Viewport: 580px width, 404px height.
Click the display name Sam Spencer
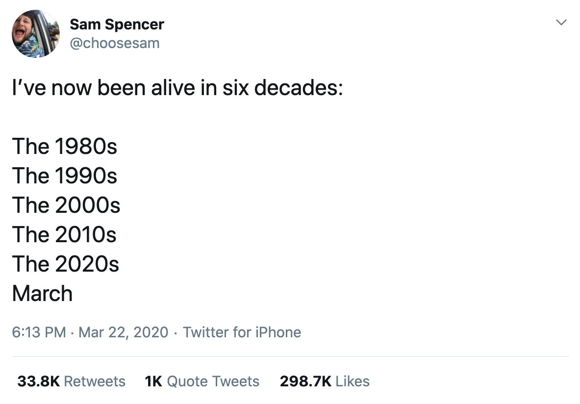coord(118,24)
